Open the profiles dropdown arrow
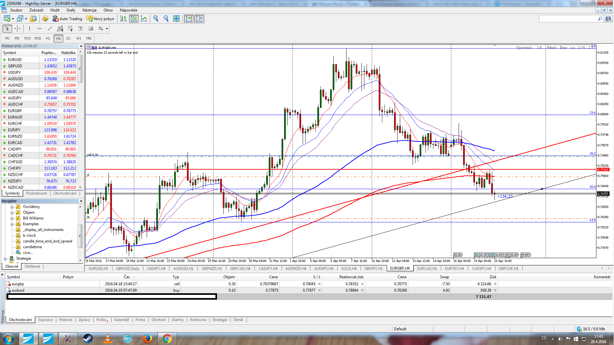Image resolution: width=614 pixels, height=345 pixels. [x=26, y=19]
